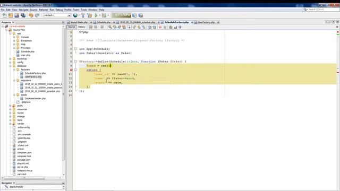Select App\Schedule in the Navigator panel
The width and height of the screenshot is (340, 191).
(x=16, y=187)
